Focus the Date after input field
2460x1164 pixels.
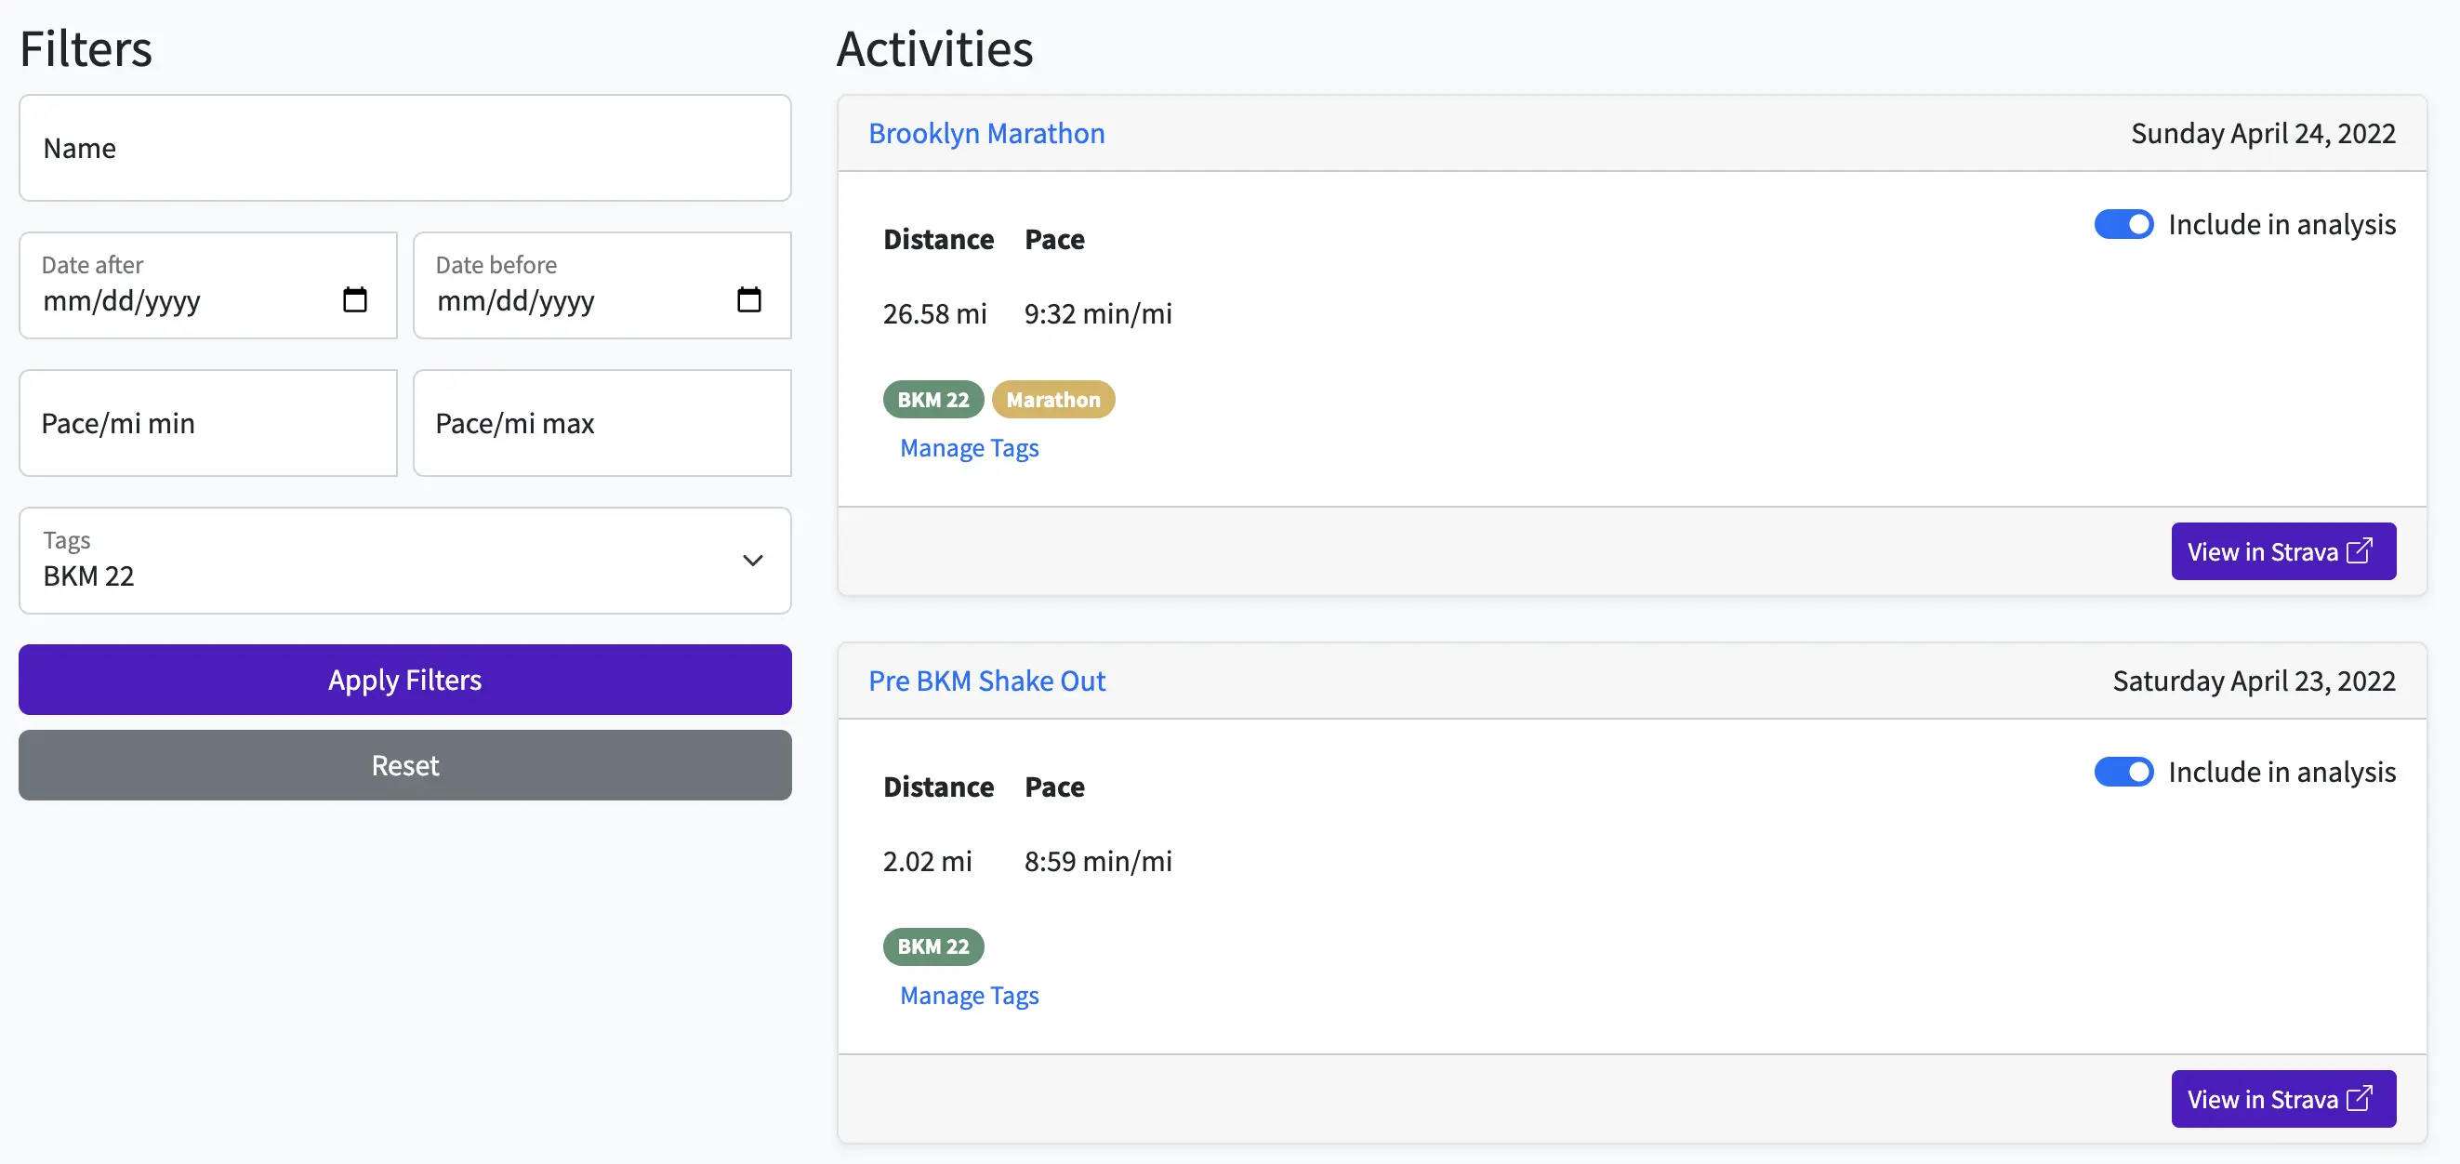point(208,285)
